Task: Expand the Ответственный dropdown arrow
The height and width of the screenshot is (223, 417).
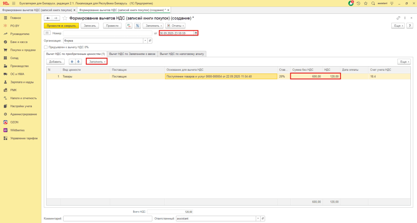Action: click(258, 219)
